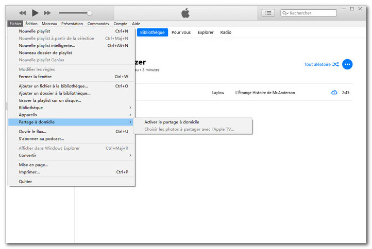Maximize the iTunes window

352,9
